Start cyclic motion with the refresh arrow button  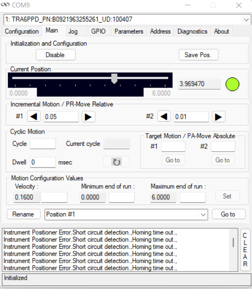116,162
